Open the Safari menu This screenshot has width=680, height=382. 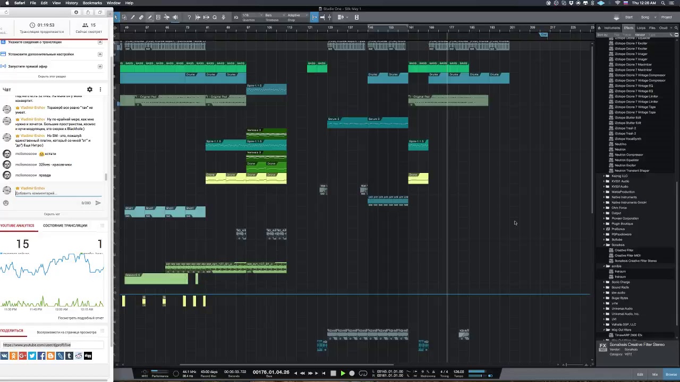tap(20, 3)
